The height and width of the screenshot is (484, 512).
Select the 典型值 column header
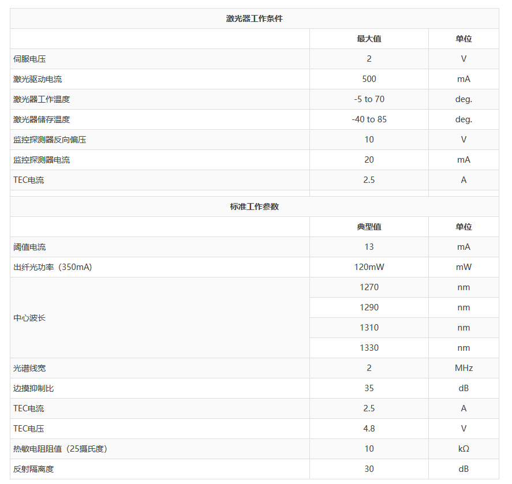(x=369, y=227)
